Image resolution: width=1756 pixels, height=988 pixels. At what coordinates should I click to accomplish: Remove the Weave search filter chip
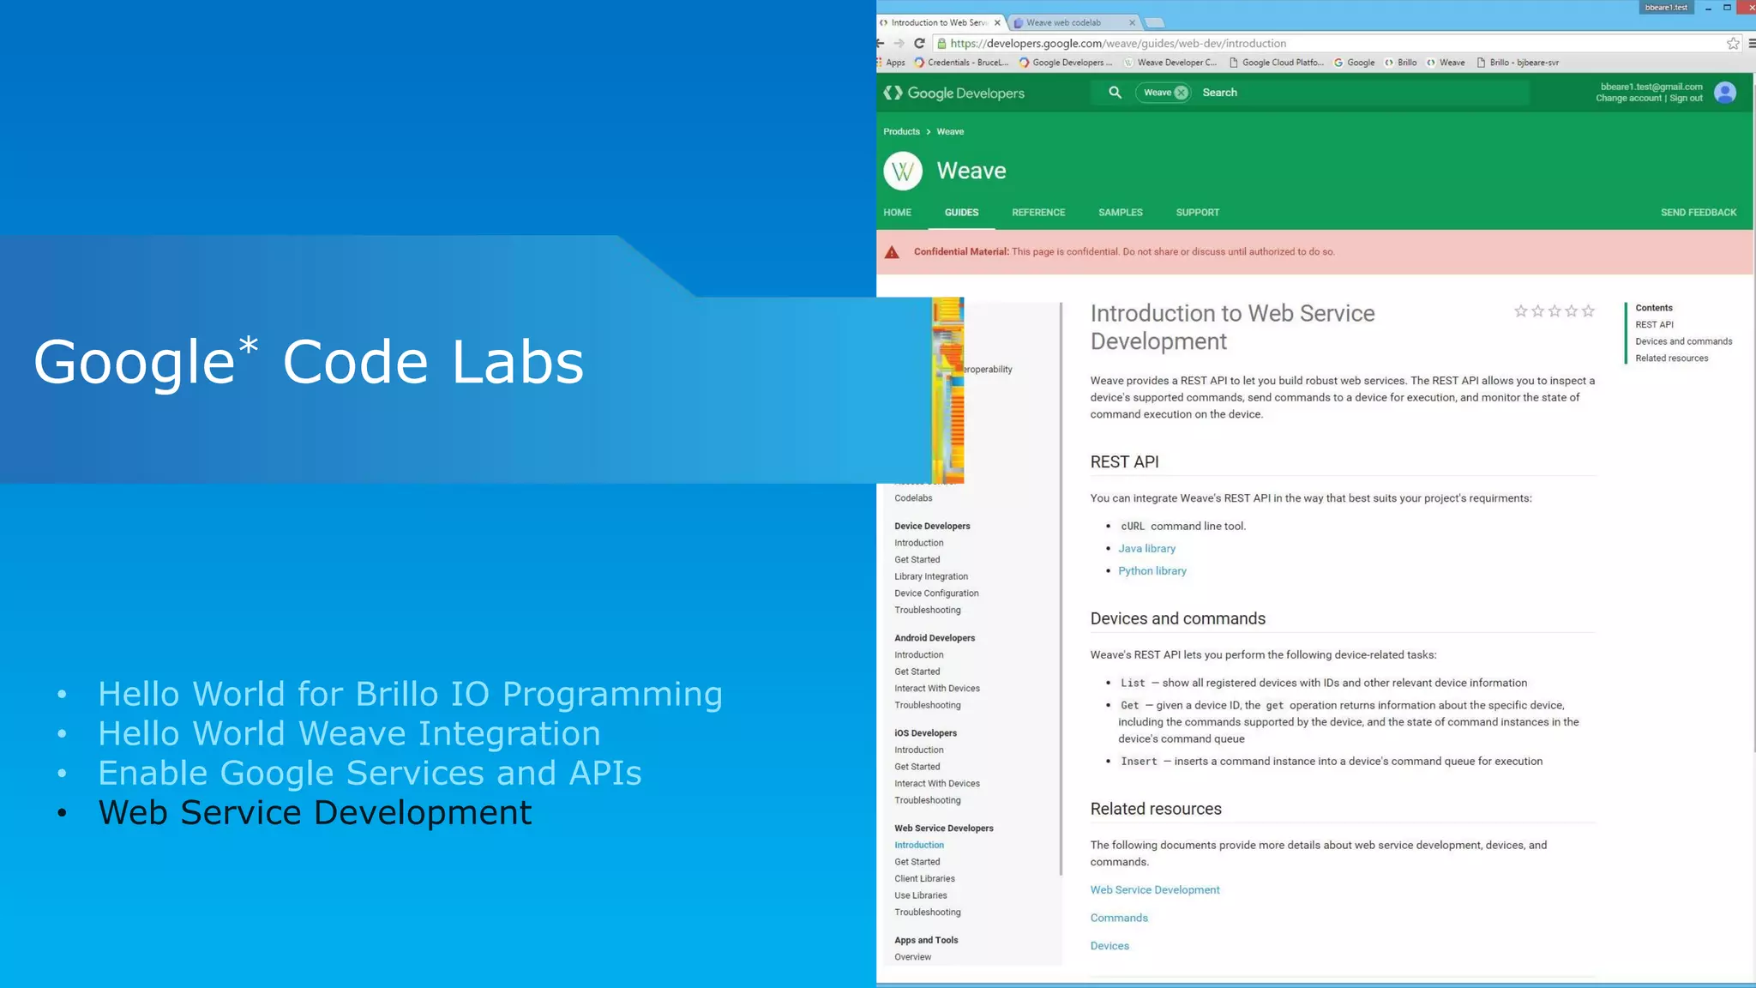point(1181,93)
